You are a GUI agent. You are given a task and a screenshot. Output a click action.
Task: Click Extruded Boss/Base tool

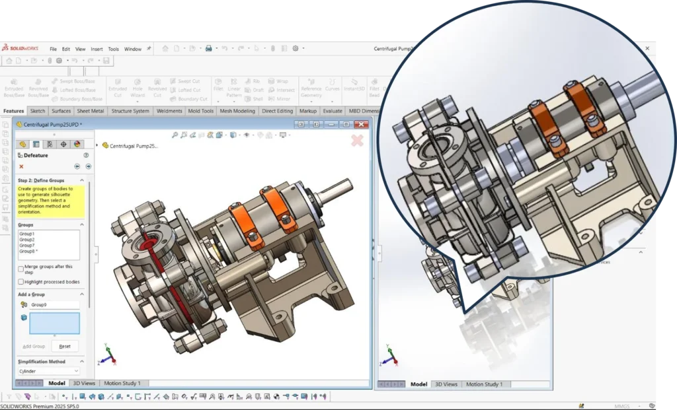tap(14, 88)
